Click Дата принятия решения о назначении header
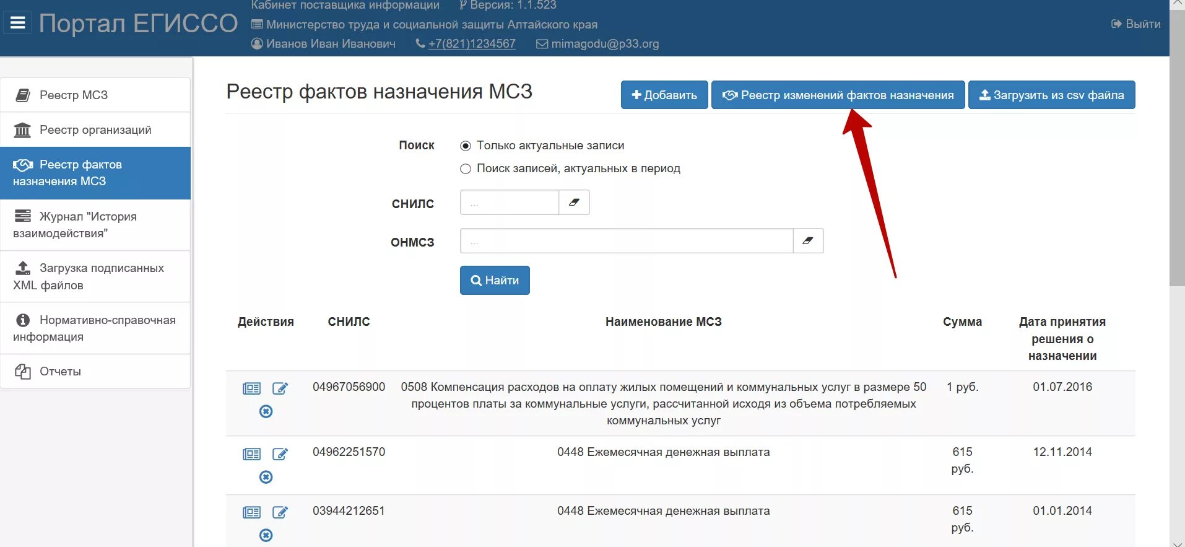This screenshot has height=547, width=1185. click(1062, 339)
